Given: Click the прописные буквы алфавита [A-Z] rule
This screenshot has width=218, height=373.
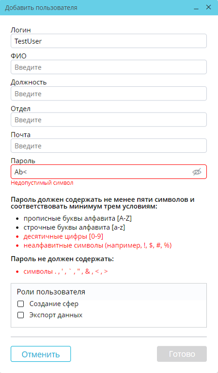Looking at the screenshot, I should coord(78,219).
